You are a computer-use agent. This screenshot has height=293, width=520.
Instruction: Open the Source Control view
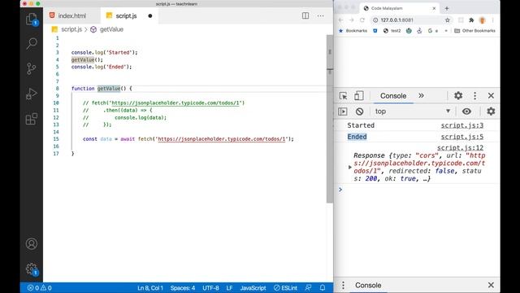tap(32, 68)
